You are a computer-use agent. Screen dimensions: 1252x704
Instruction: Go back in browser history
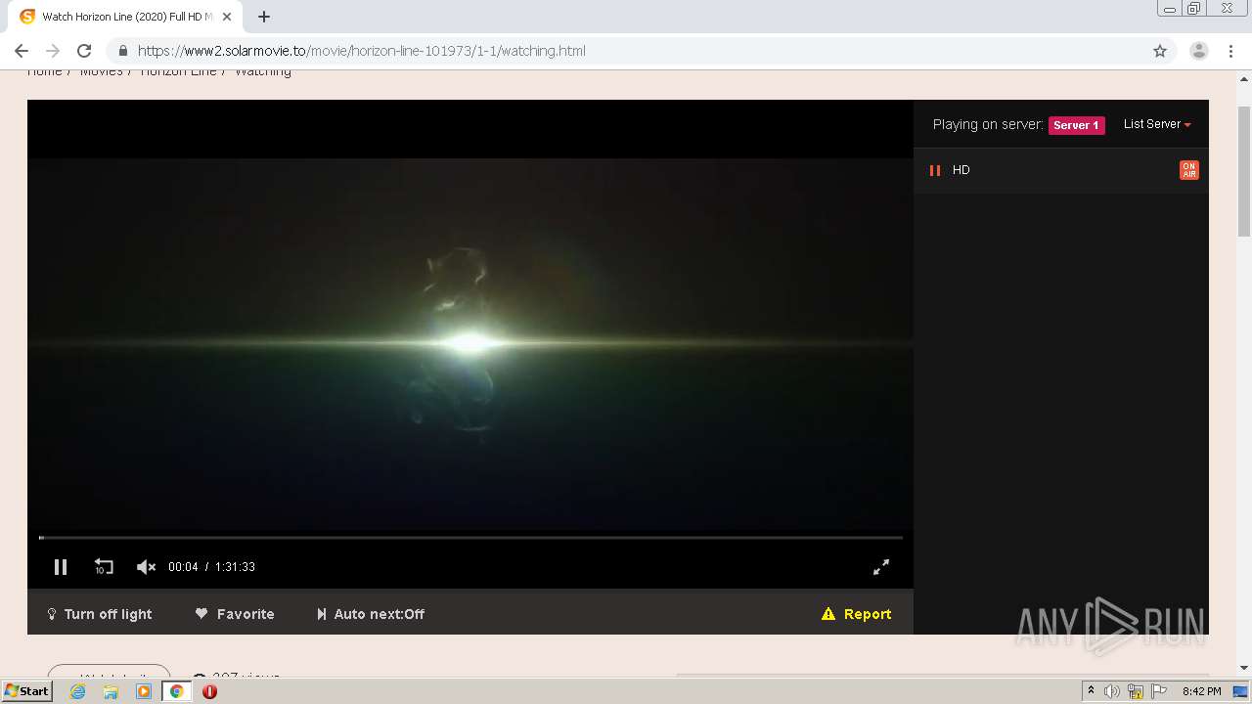coord(22,51)
